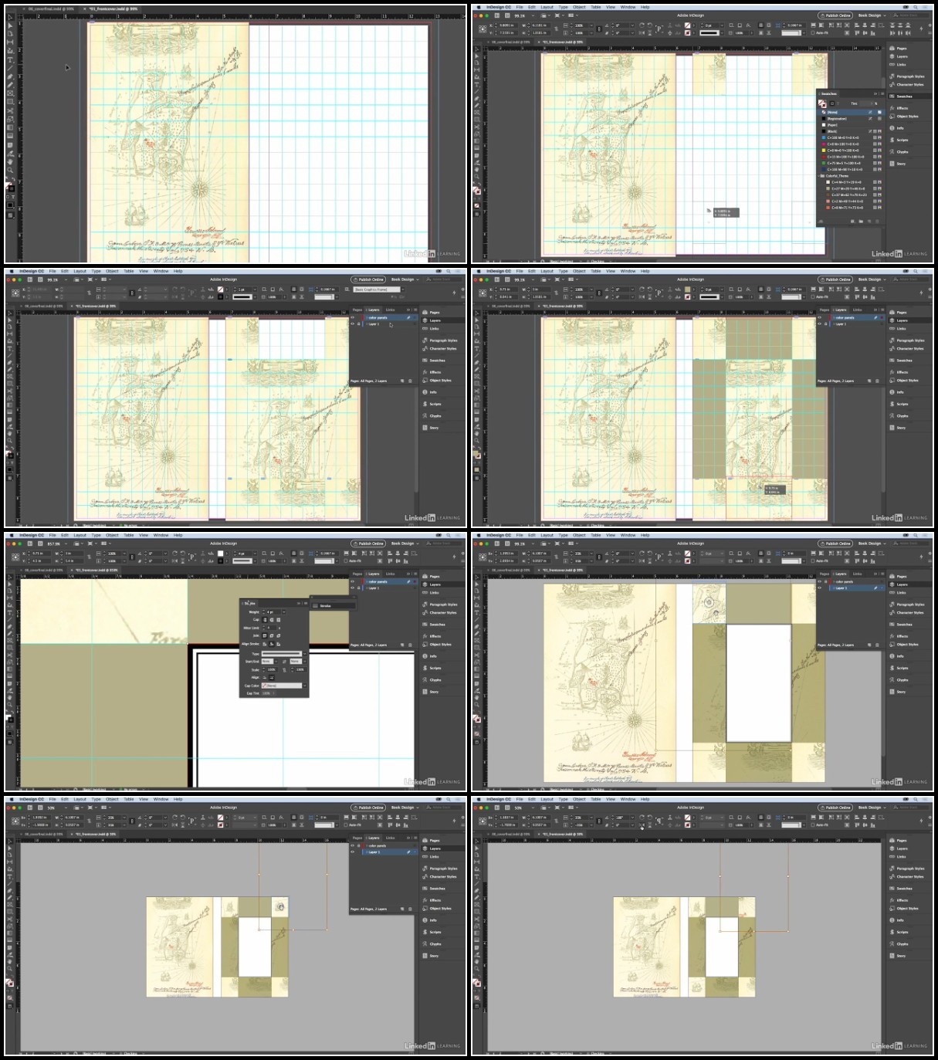938x1060 pixels.
Task: Open stroke Type dropdown in Stroke panel
Action: [305, 654]
